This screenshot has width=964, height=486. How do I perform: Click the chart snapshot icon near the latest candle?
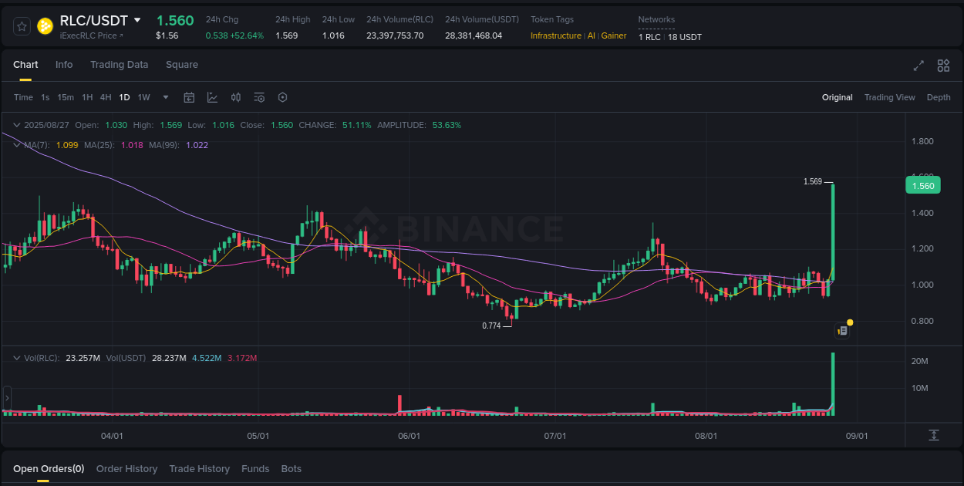841,330
